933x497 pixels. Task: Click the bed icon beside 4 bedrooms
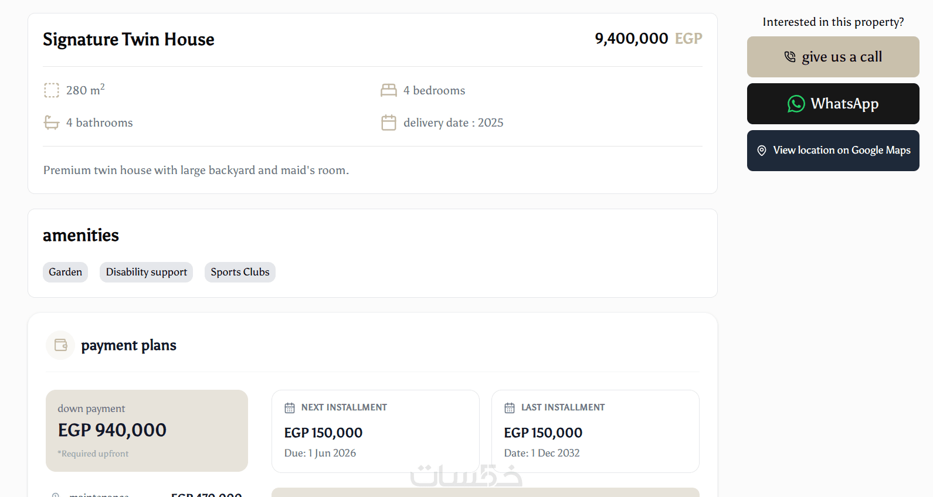click(389, 90)
